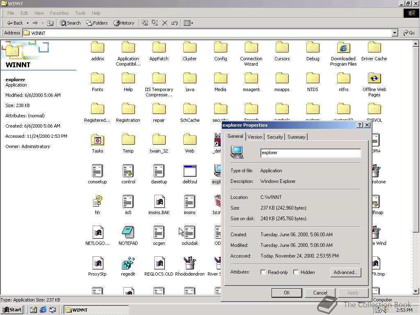The height and width of the screenshot is (315, 420).
Task: Open the Help menu
Action: click(x=96, y=13)
